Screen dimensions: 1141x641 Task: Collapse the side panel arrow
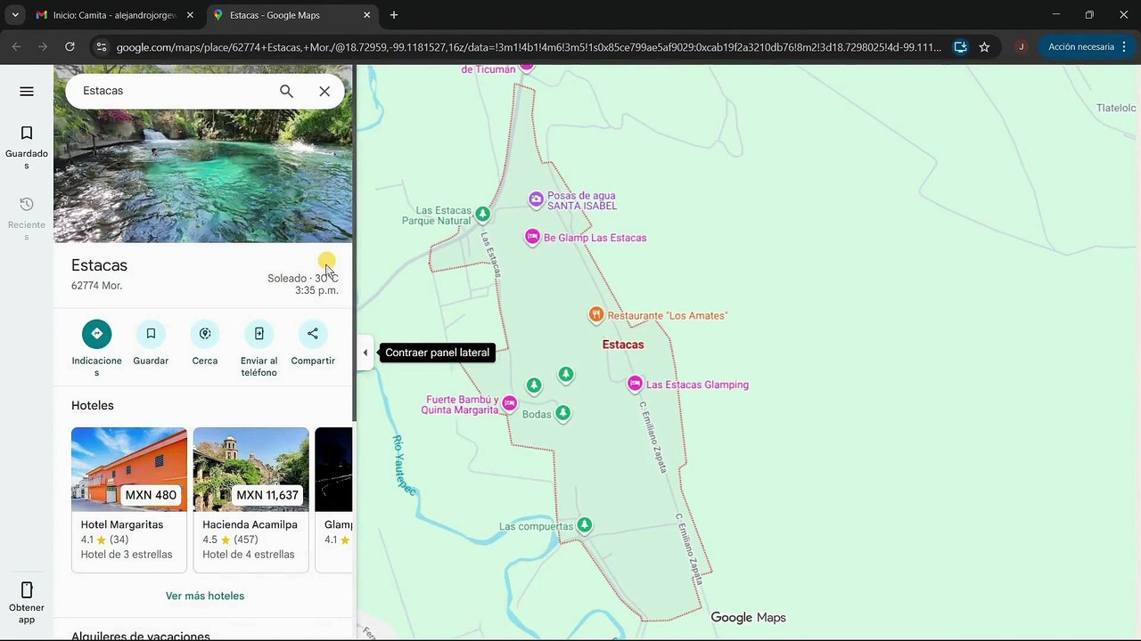click(x=365, y=353)
